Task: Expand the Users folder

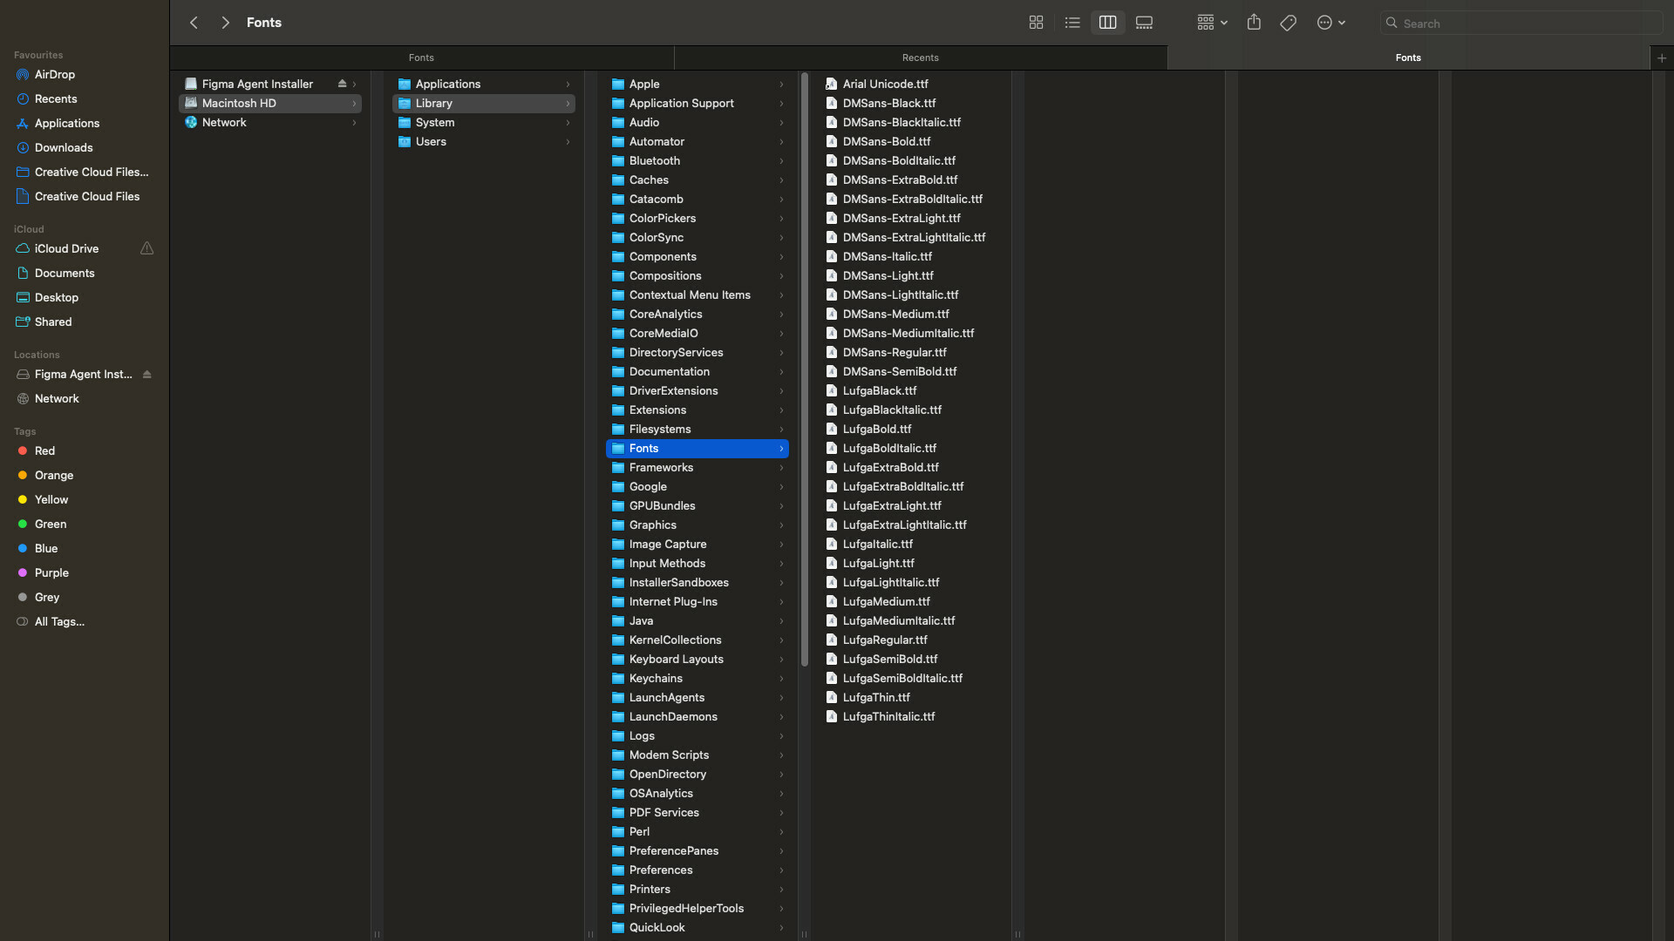Action: click(x=567, y=140)
